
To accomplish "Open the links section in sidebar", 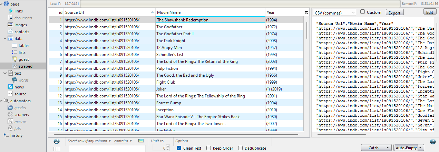I will 18,11.
